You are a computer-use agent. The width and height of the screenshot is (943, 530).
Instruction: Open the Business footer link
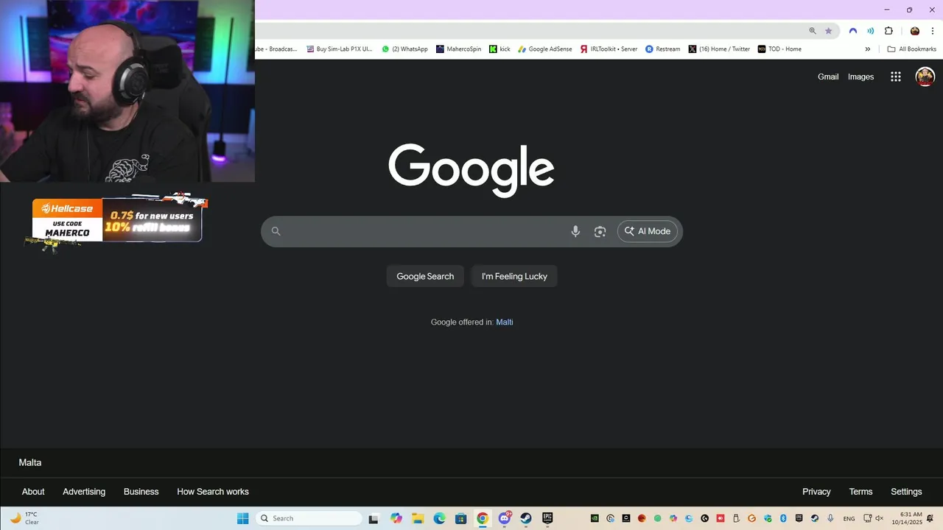coord(141,492)
